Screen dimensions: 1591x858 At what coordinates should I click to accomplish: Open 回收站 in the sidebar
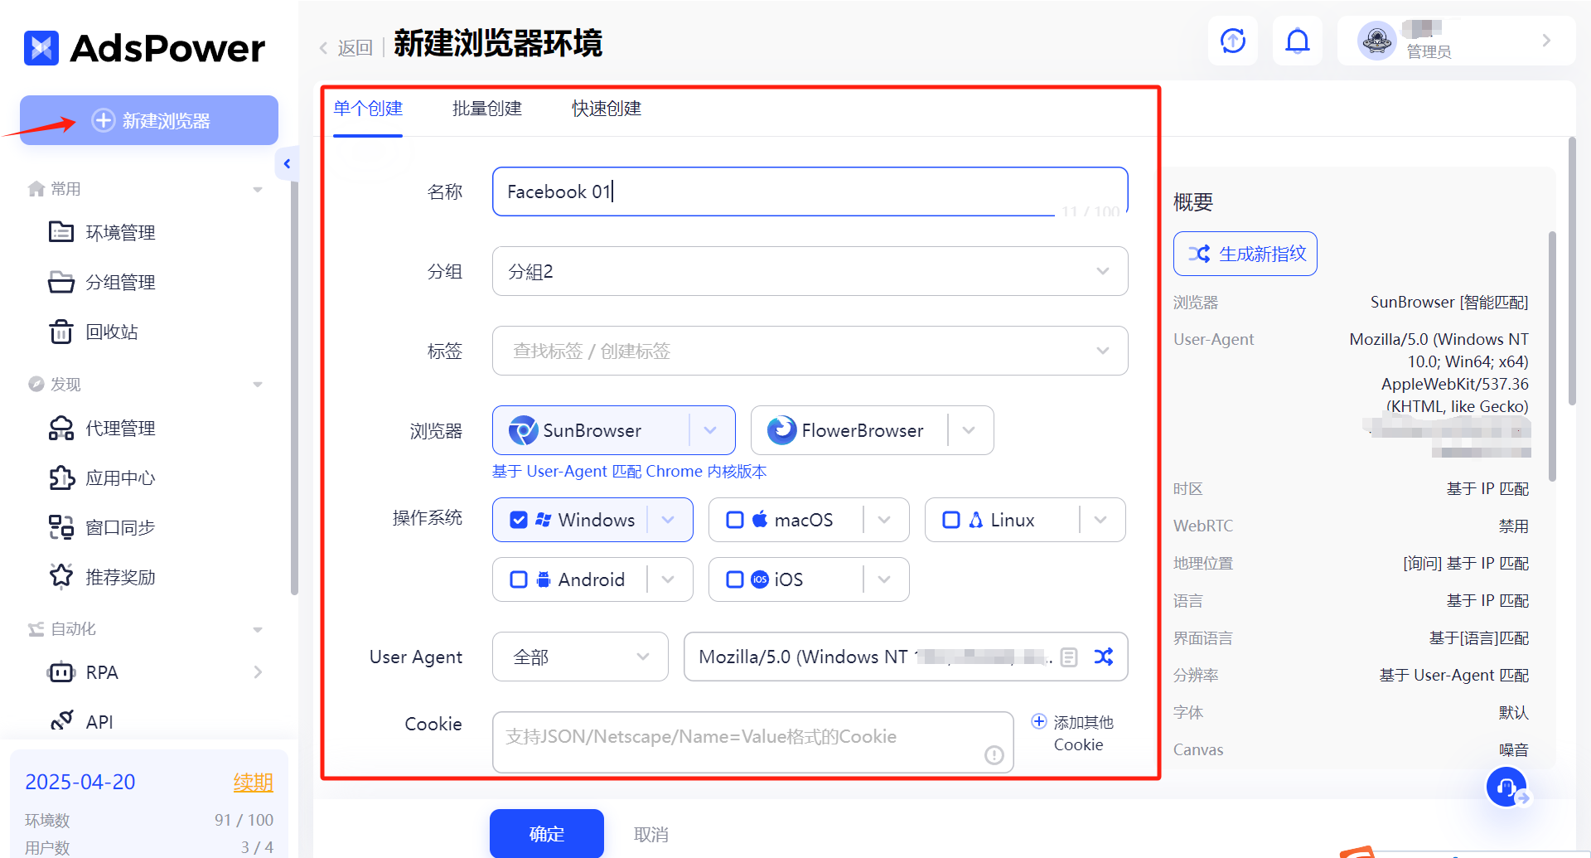[111, 332]
